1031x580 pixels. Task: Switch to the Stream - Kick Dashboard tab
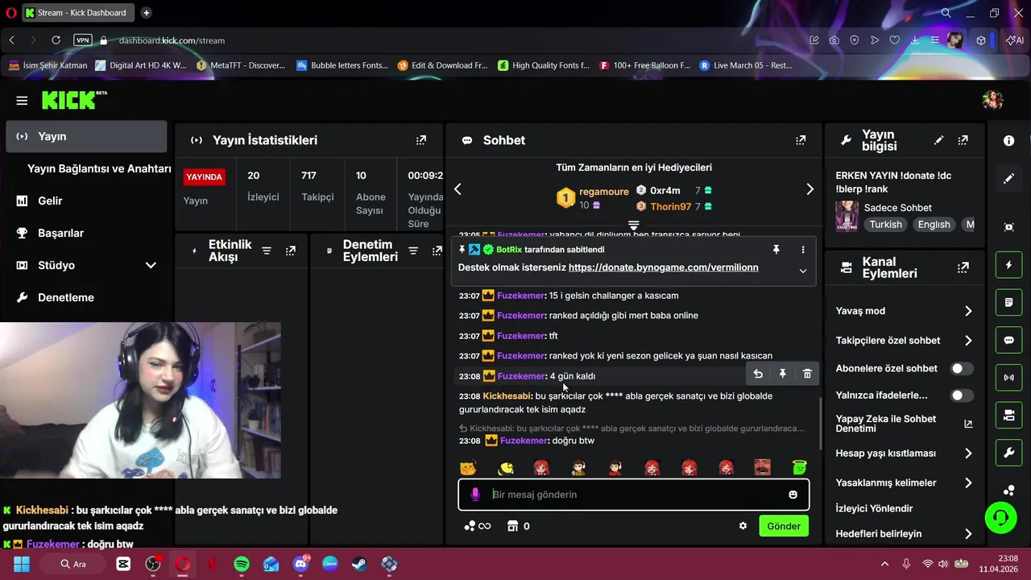78,13
